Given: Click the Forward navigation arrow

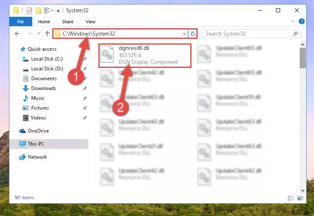Looking at the screenshot, I should [x=29, y=34].
